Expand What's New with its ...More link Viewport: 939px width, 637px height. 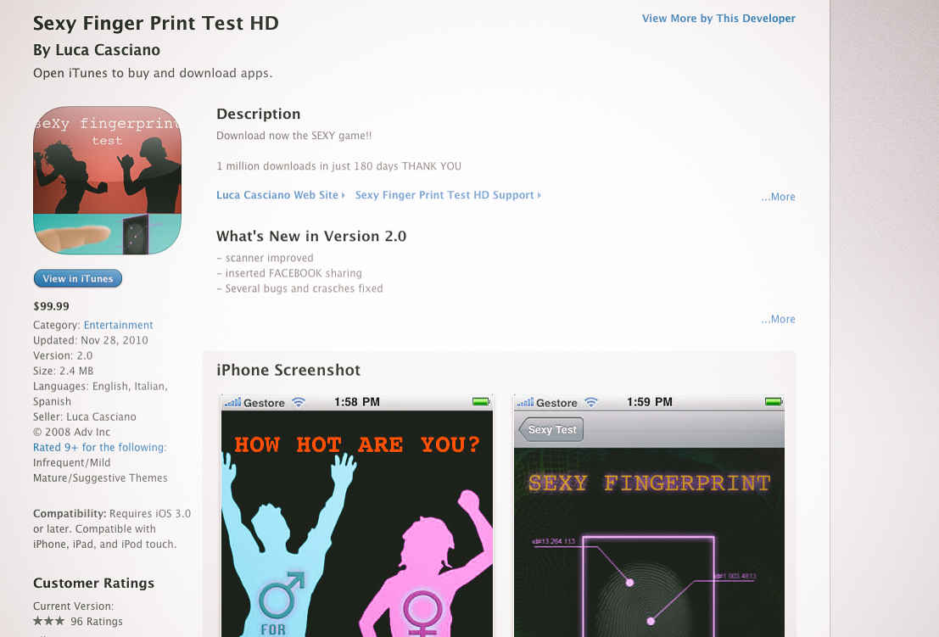point(778,319)
